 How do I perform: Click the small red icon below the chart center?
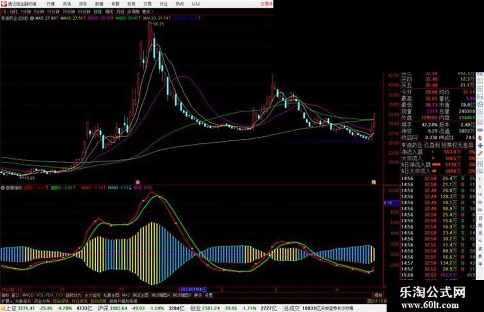(x=138, y=182)
